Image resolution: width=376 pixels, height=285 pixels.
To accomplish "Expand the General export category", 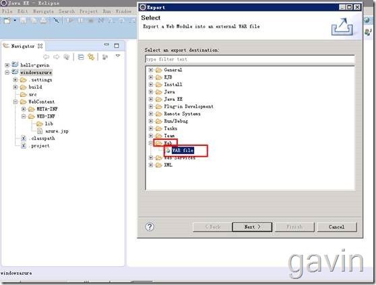I will [x=151, y=70].
